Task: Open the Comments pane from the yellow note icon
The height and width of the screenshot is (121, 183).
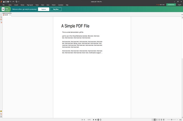Action: (x=1, y=111)
